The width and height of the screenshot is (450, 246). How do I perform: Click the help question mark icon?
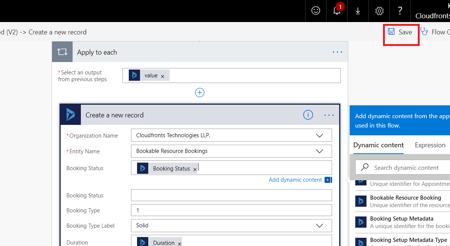point(400,11)
